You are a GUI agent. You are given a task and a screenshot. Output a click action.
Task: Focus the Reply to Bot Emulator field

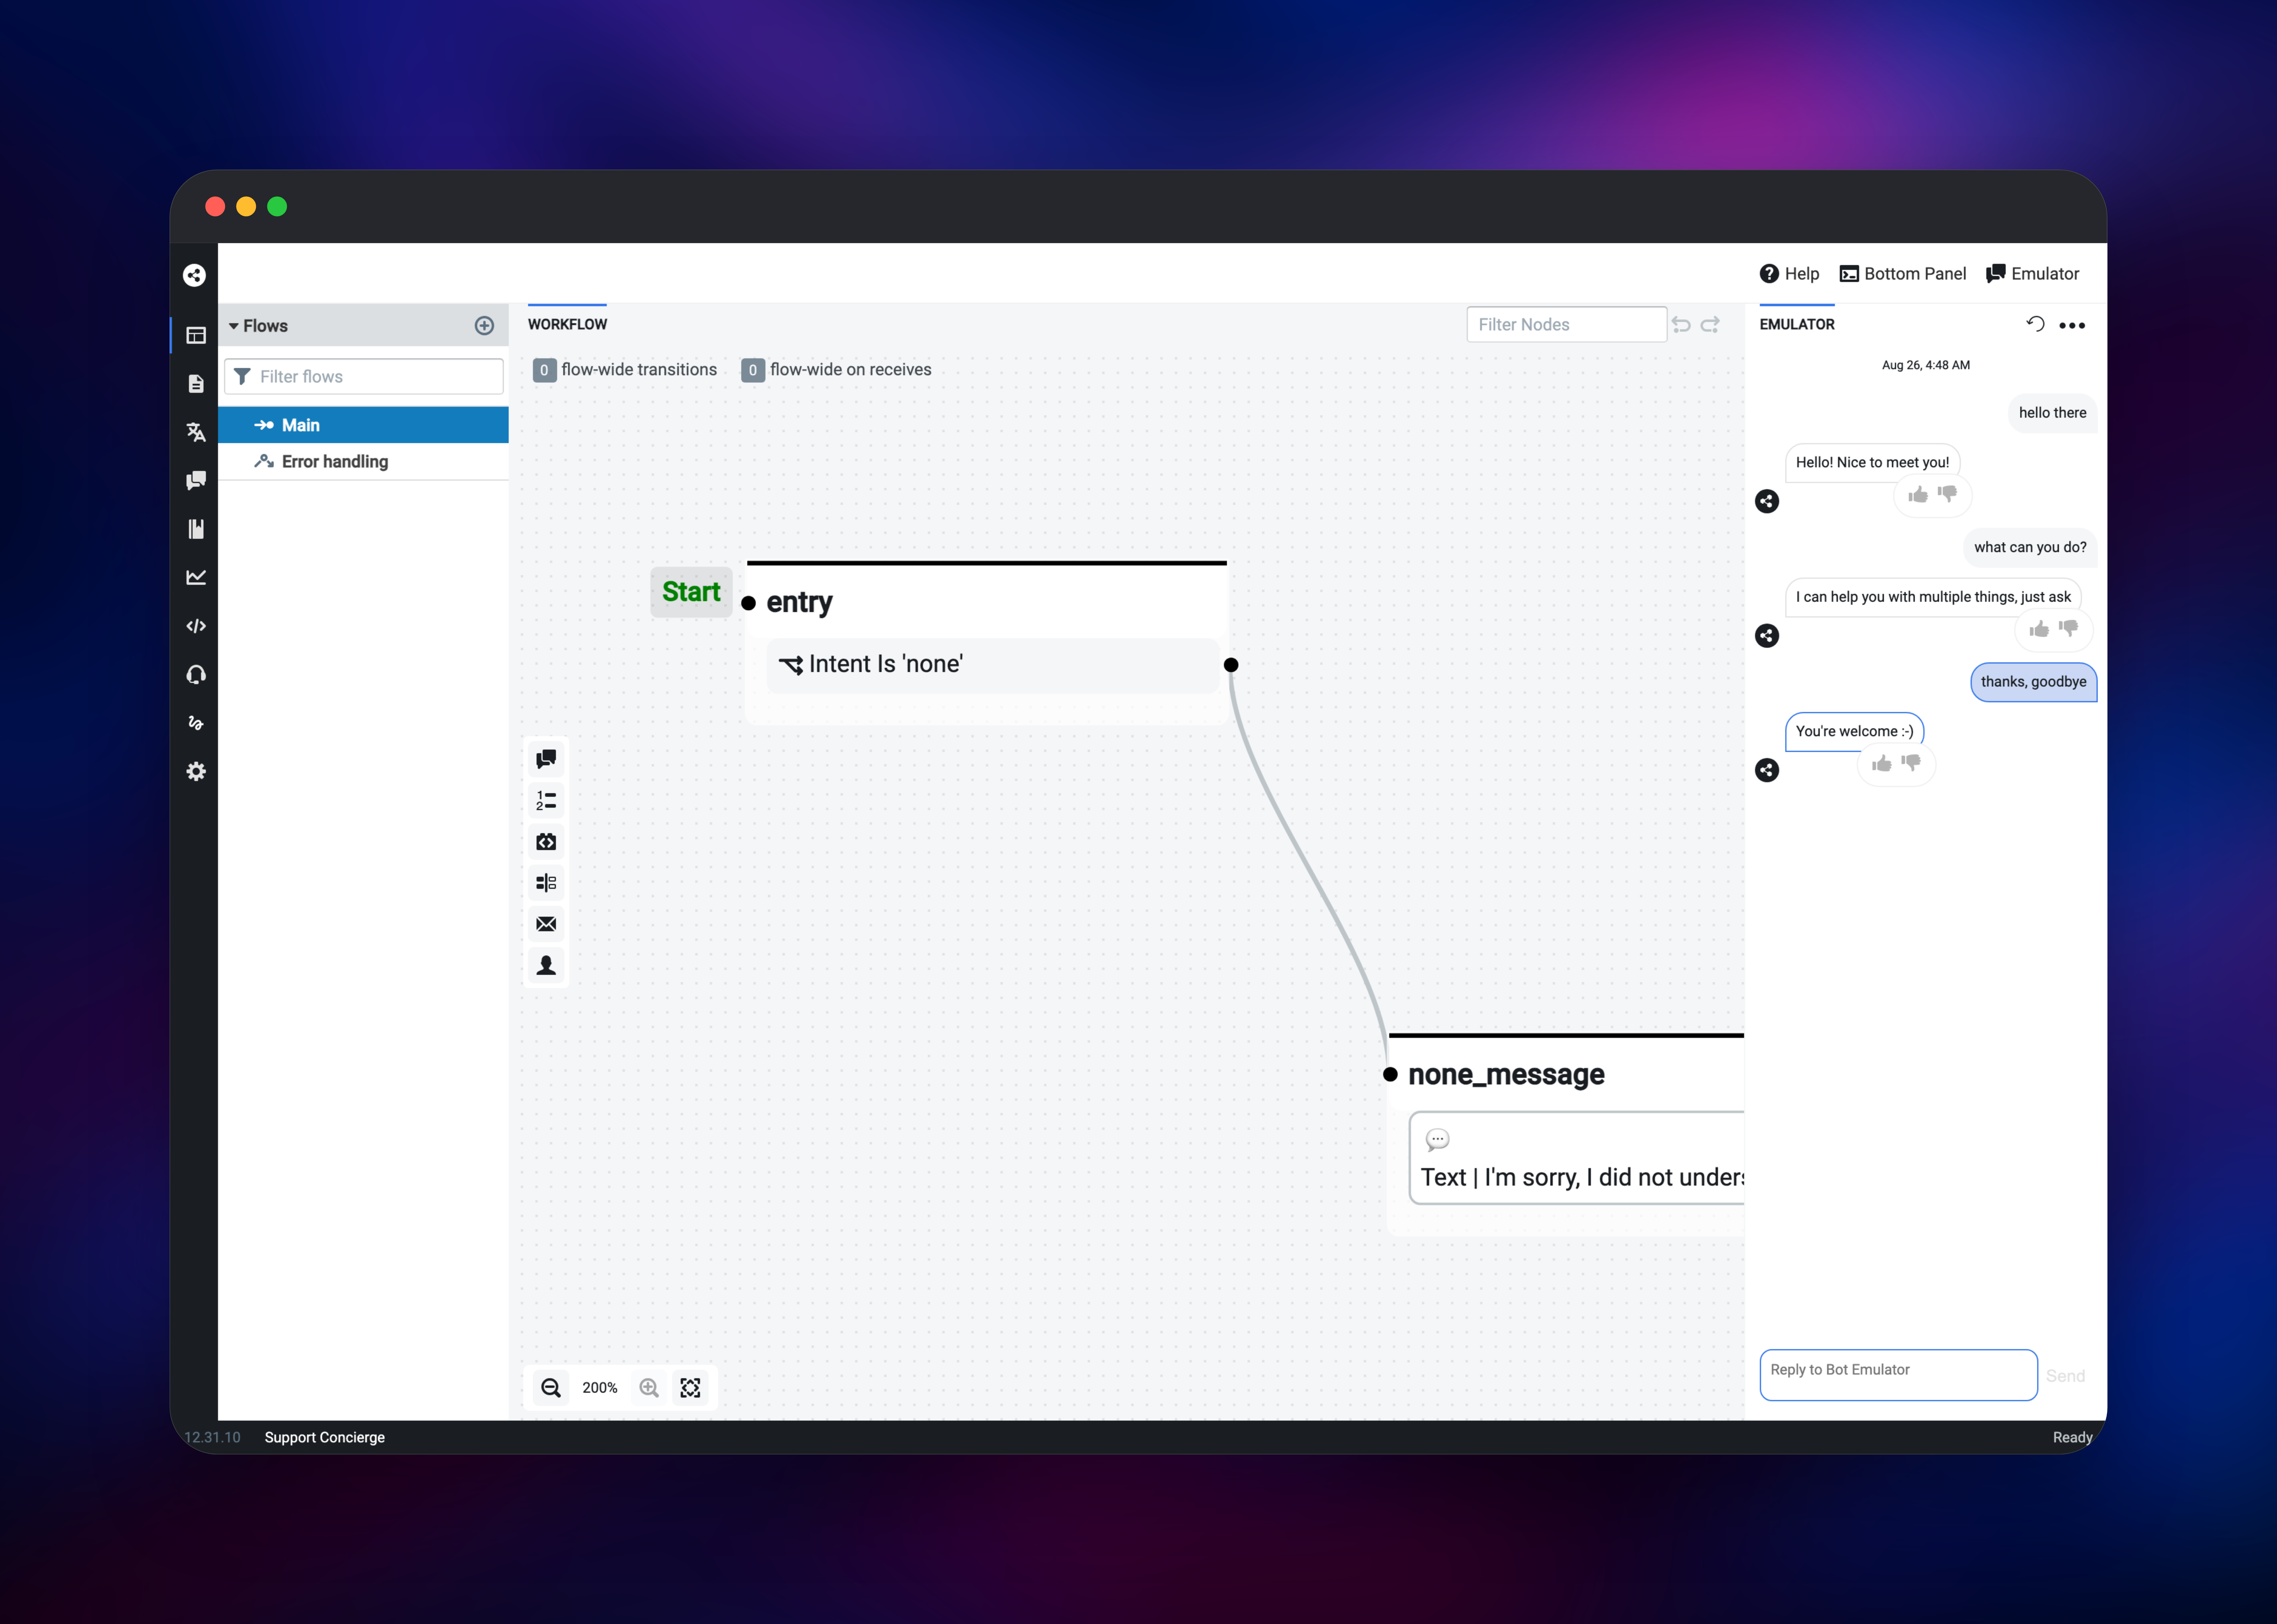click(x=1898, y=1375)
